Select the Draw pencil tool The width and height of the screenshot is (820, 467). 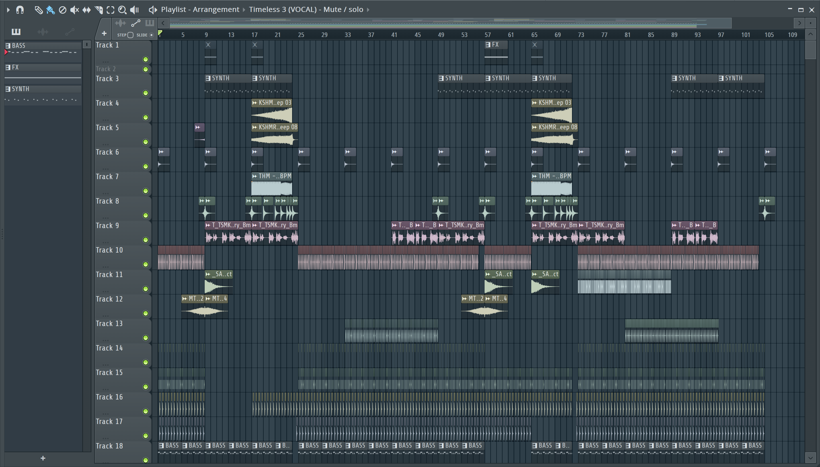coord(38,10)
